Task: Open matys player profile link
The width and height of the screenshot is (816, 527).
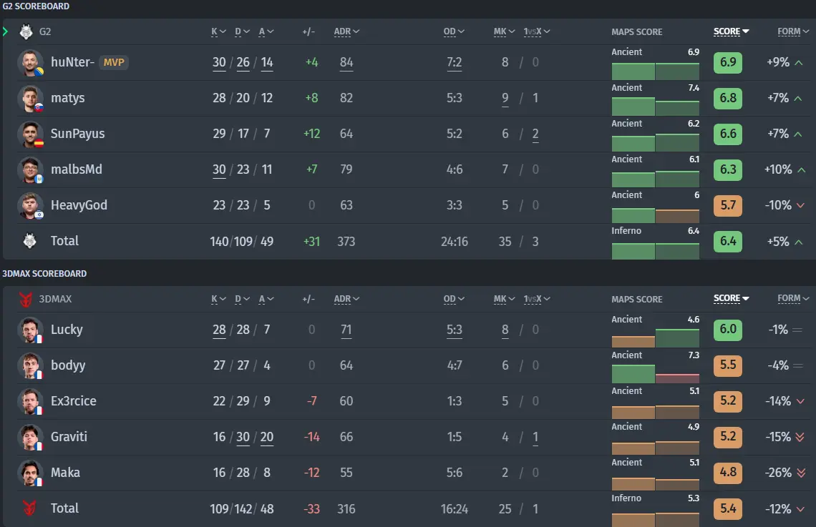Action: pos(68,98)
